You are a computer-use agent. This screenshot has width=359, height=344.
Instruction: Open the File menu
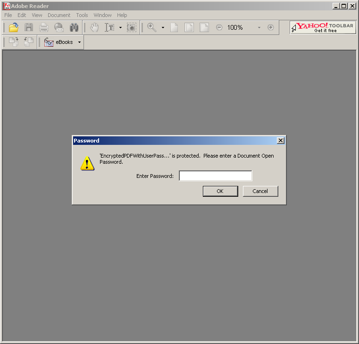[x=8, y=15]
